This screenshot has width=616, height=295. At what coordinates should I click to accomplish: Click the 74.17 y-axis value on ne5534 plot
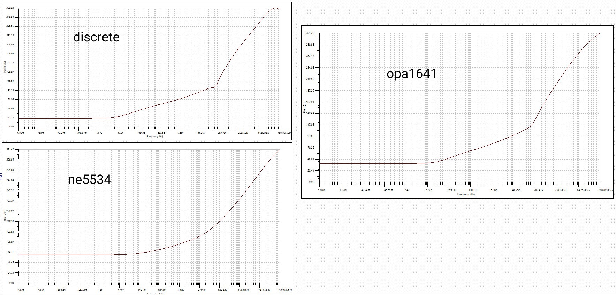[x=11, y=252]
